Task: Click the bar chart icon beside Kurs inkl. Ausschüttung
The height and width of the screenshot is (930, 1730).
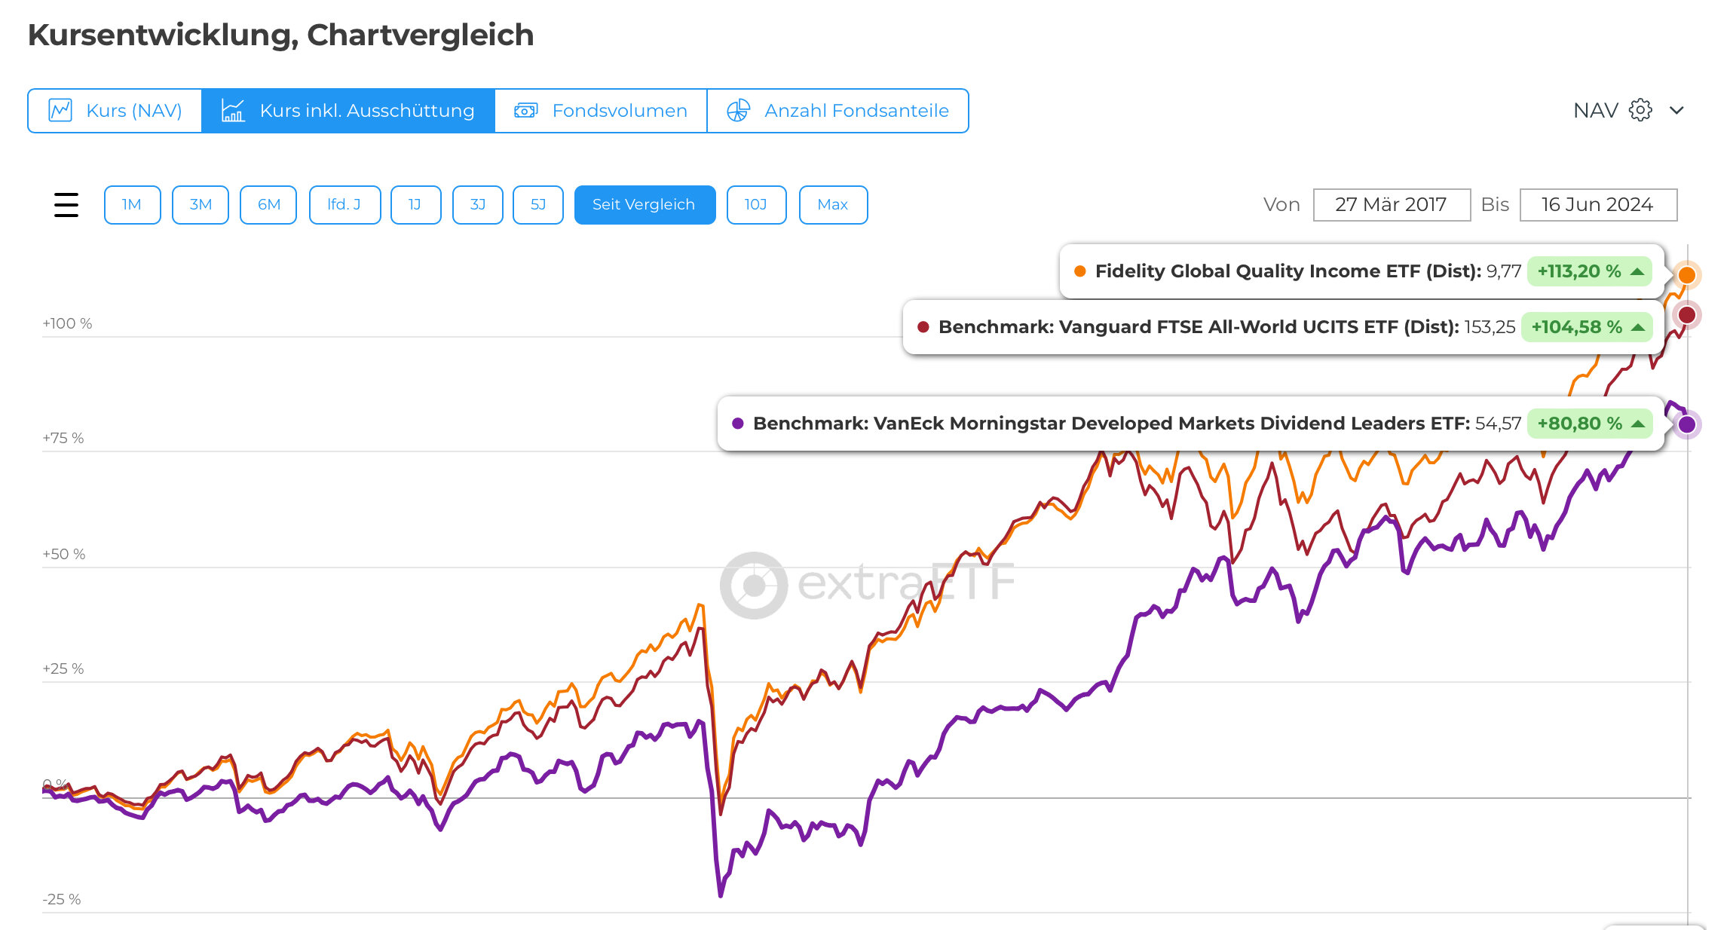Action: point(232,111)
